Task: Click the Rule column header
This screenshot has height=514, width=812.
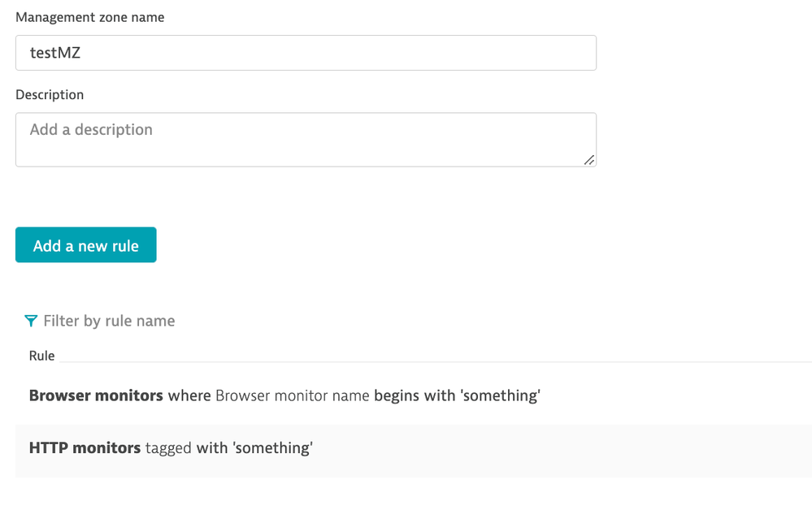Action: [42, 356]
